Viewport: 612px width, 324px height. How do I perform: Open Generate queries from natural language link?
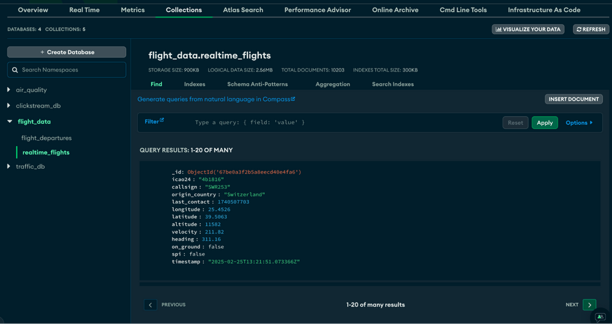216,100
